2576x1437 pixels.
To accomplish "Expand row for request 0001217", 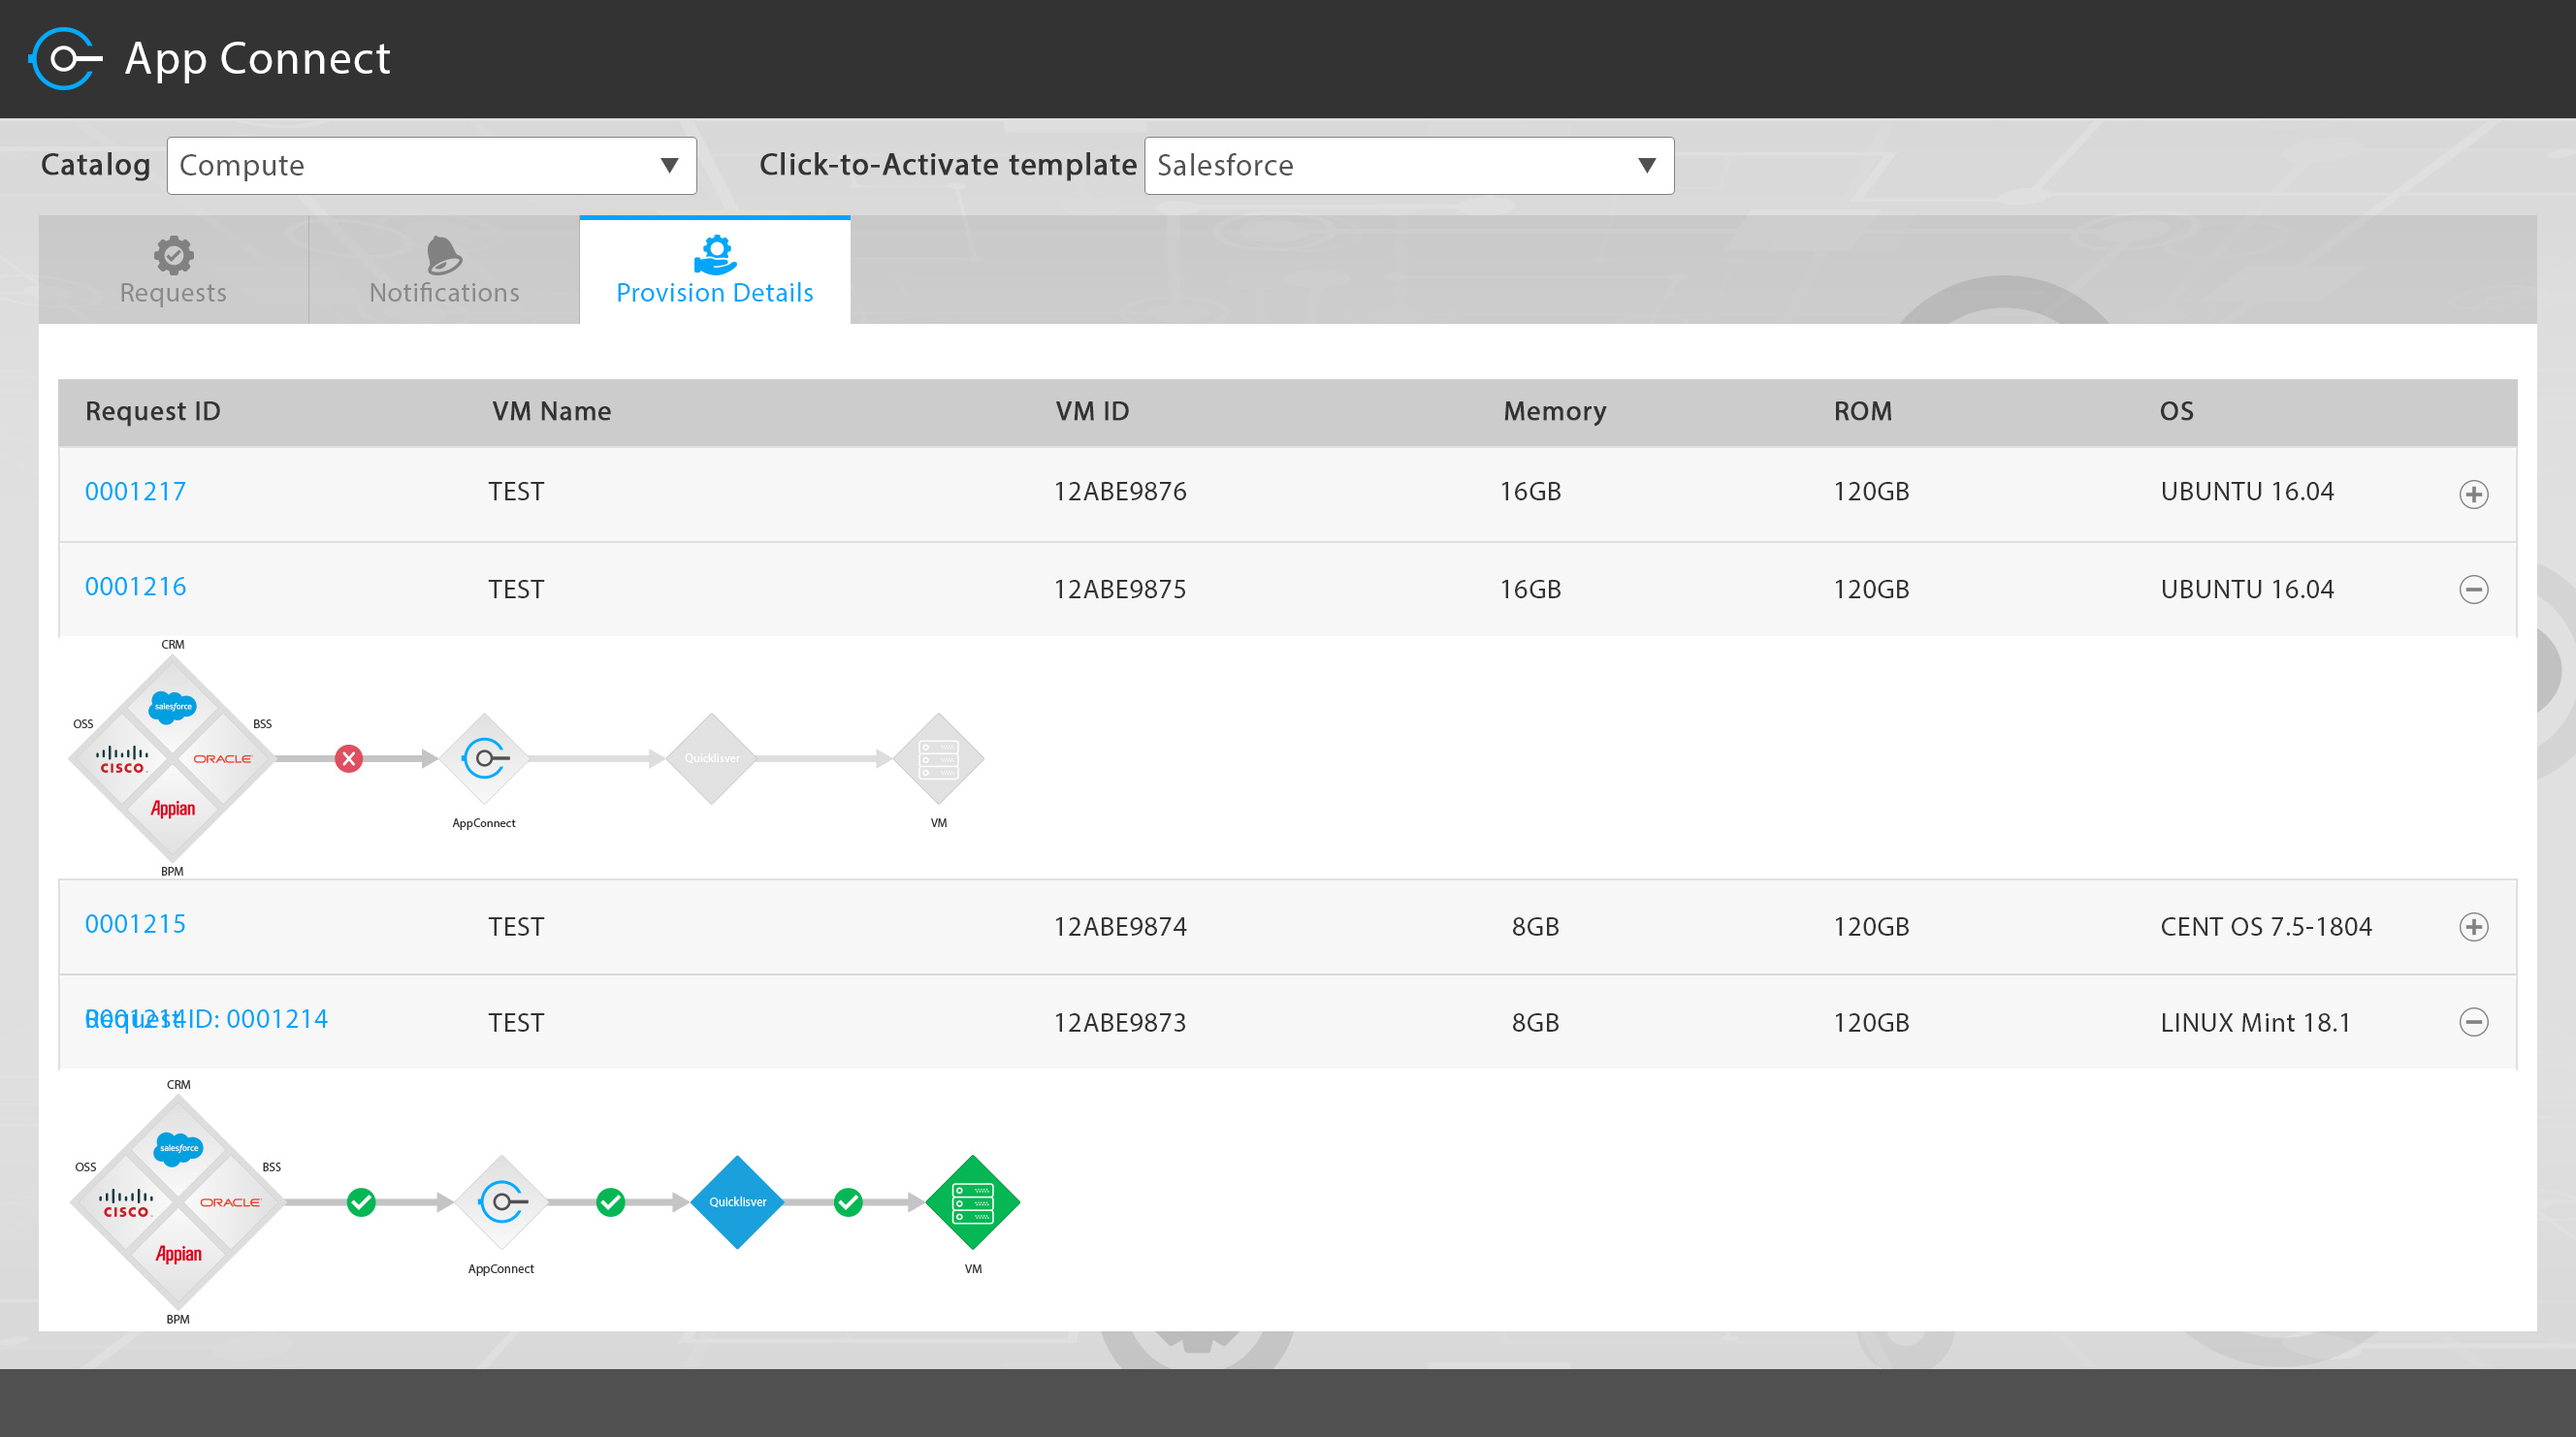I will click(x=2473, y=494).
